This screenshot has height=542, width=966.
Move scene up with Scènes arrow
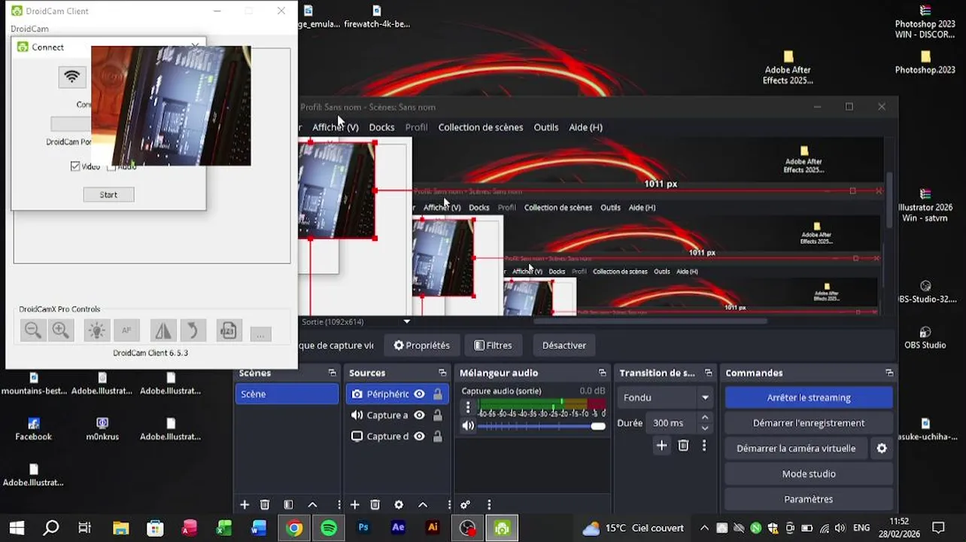click(312, 505)
